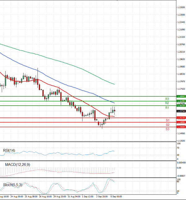Click the 1.23555 price axis value
Viewport: 186px width, 200px height.
click(x=181, y=7)
